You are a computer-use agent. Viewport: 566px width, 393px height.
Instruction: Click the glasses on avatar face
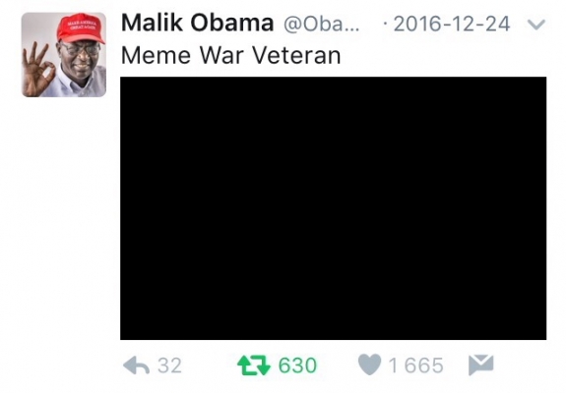(80, 48)
